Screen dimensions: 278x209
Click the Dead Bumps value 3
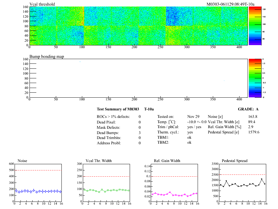click(140, 132)
